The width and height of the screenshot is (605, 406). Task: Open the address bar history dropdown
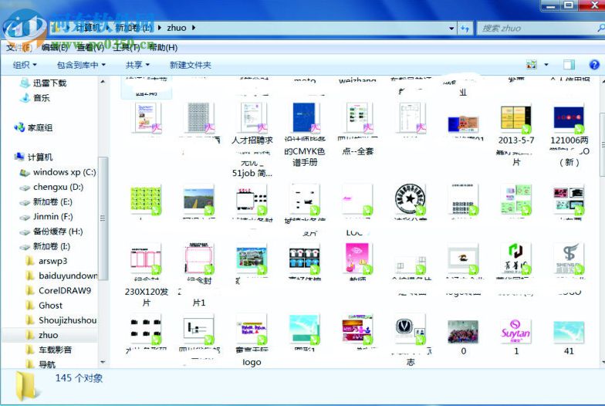tap(451, 28)
